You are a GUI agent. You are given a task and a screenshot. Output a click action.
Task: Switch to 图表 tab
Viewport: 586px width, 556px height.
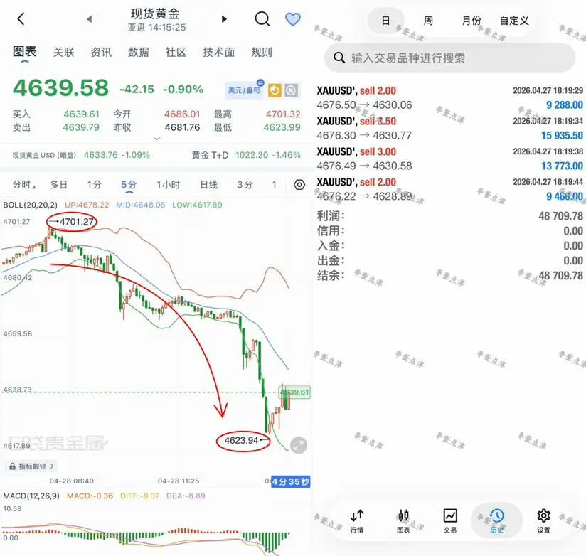coord(24,52)
